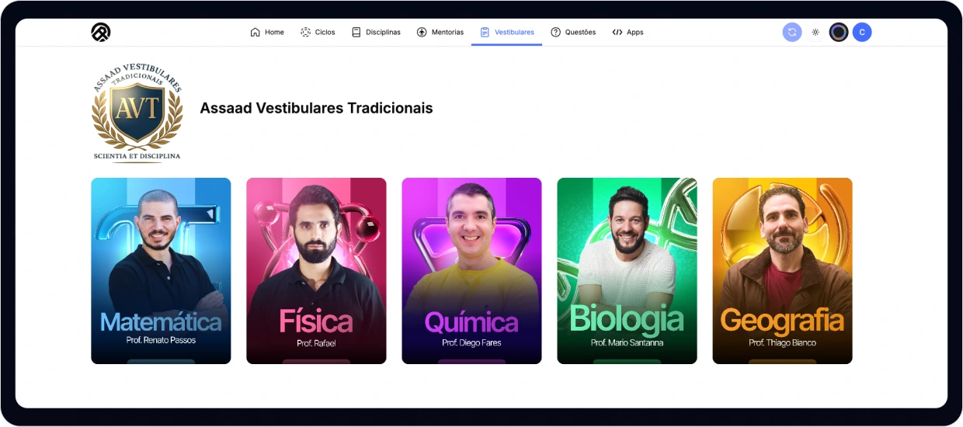Open the Matemática course card by Renato Passos
Viewport: 963px width, 427px height.
click(161, 271)
